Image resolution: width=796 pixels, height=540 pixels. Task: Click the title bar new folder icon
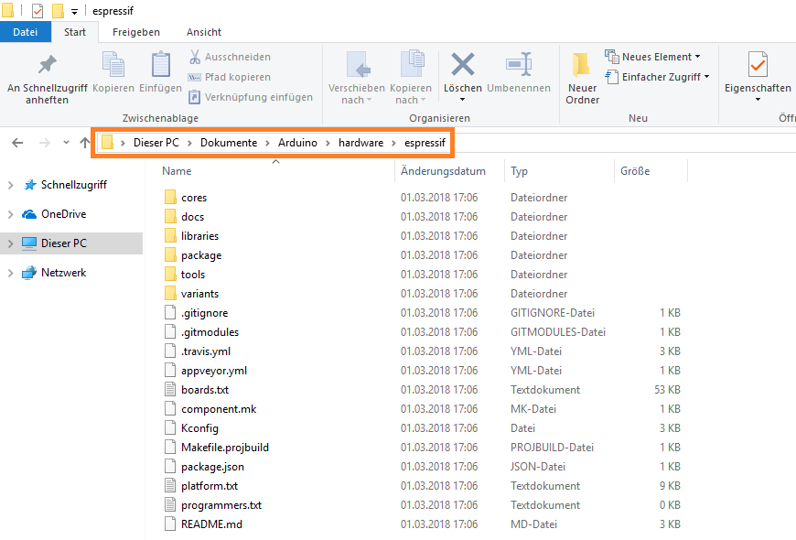pos(58,11)
